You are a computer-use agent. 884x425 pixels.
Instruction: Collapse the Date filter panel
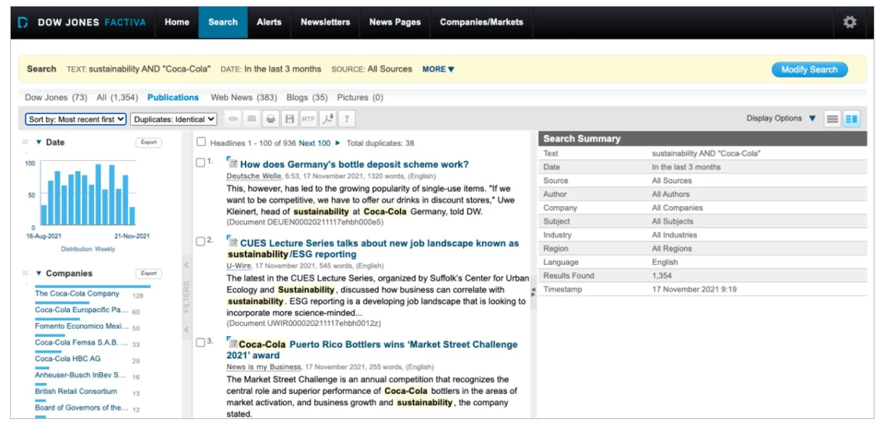tap(39, 142)
